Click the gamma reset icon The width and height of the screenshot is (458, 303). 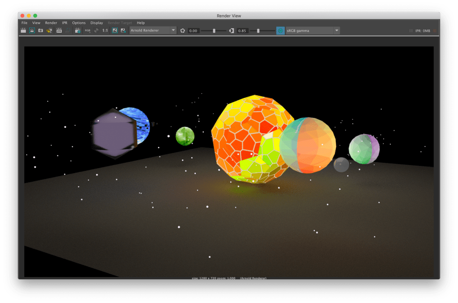click(231, 30)
